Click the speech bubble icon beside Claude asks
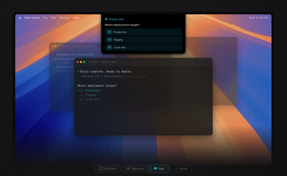This screenshot has height=176, width=287. 106,19
